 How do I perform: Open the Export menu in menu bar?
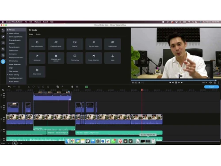(x=46, y=22)
